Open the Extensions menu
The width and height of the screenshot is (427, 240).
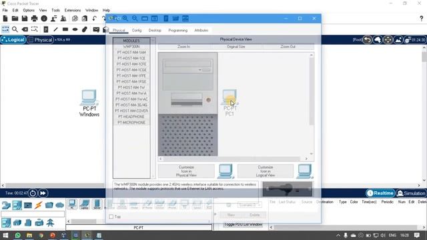(x=73, y=10)
